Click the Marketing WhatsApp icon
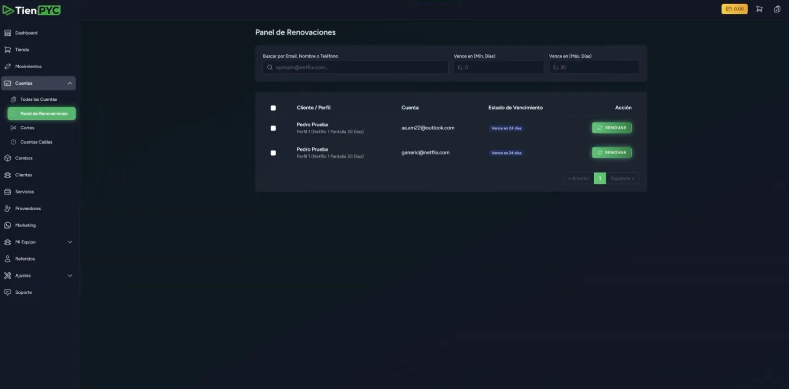This screenshot has height=389, width=789. point(7,226)
